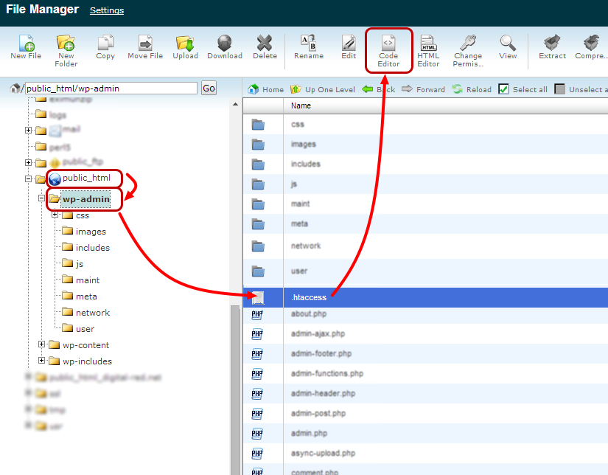Viewport: 608px width, 475px height.
Task: Select the meta folder in tree
Action: point(86,297)
